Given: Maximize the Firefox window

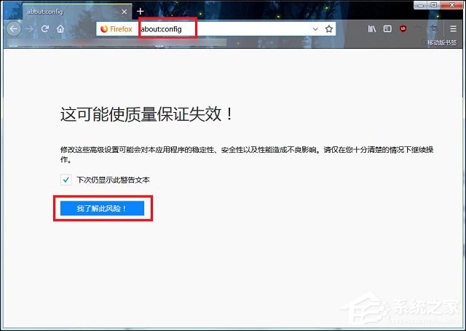Looking at the screenshot, I should (433, 5).
